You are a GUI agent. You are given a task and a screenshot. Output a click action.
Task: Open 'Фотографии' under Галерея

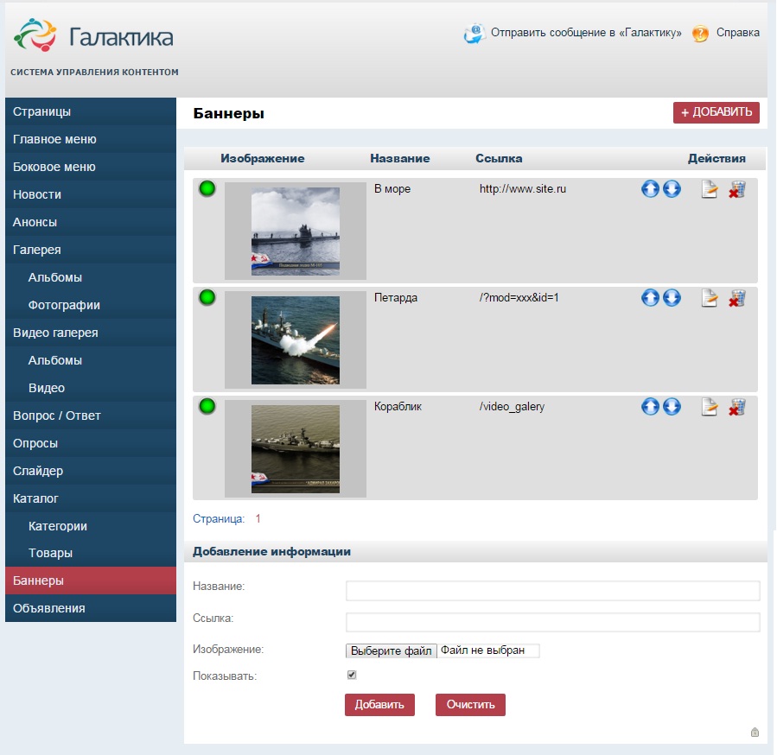91,305
